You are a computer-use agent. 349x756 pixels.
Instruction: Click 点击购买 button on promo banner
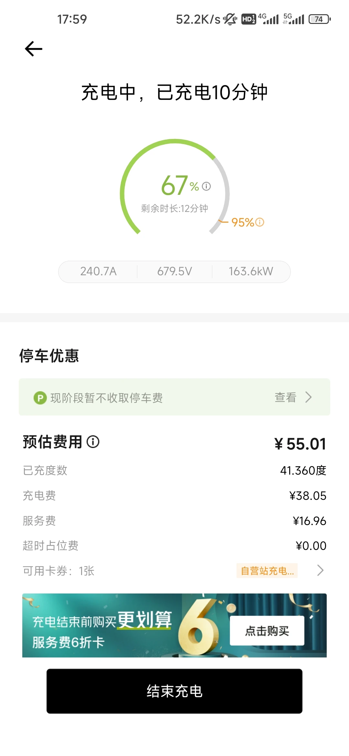pyautogui.click(x=267, y=630)
